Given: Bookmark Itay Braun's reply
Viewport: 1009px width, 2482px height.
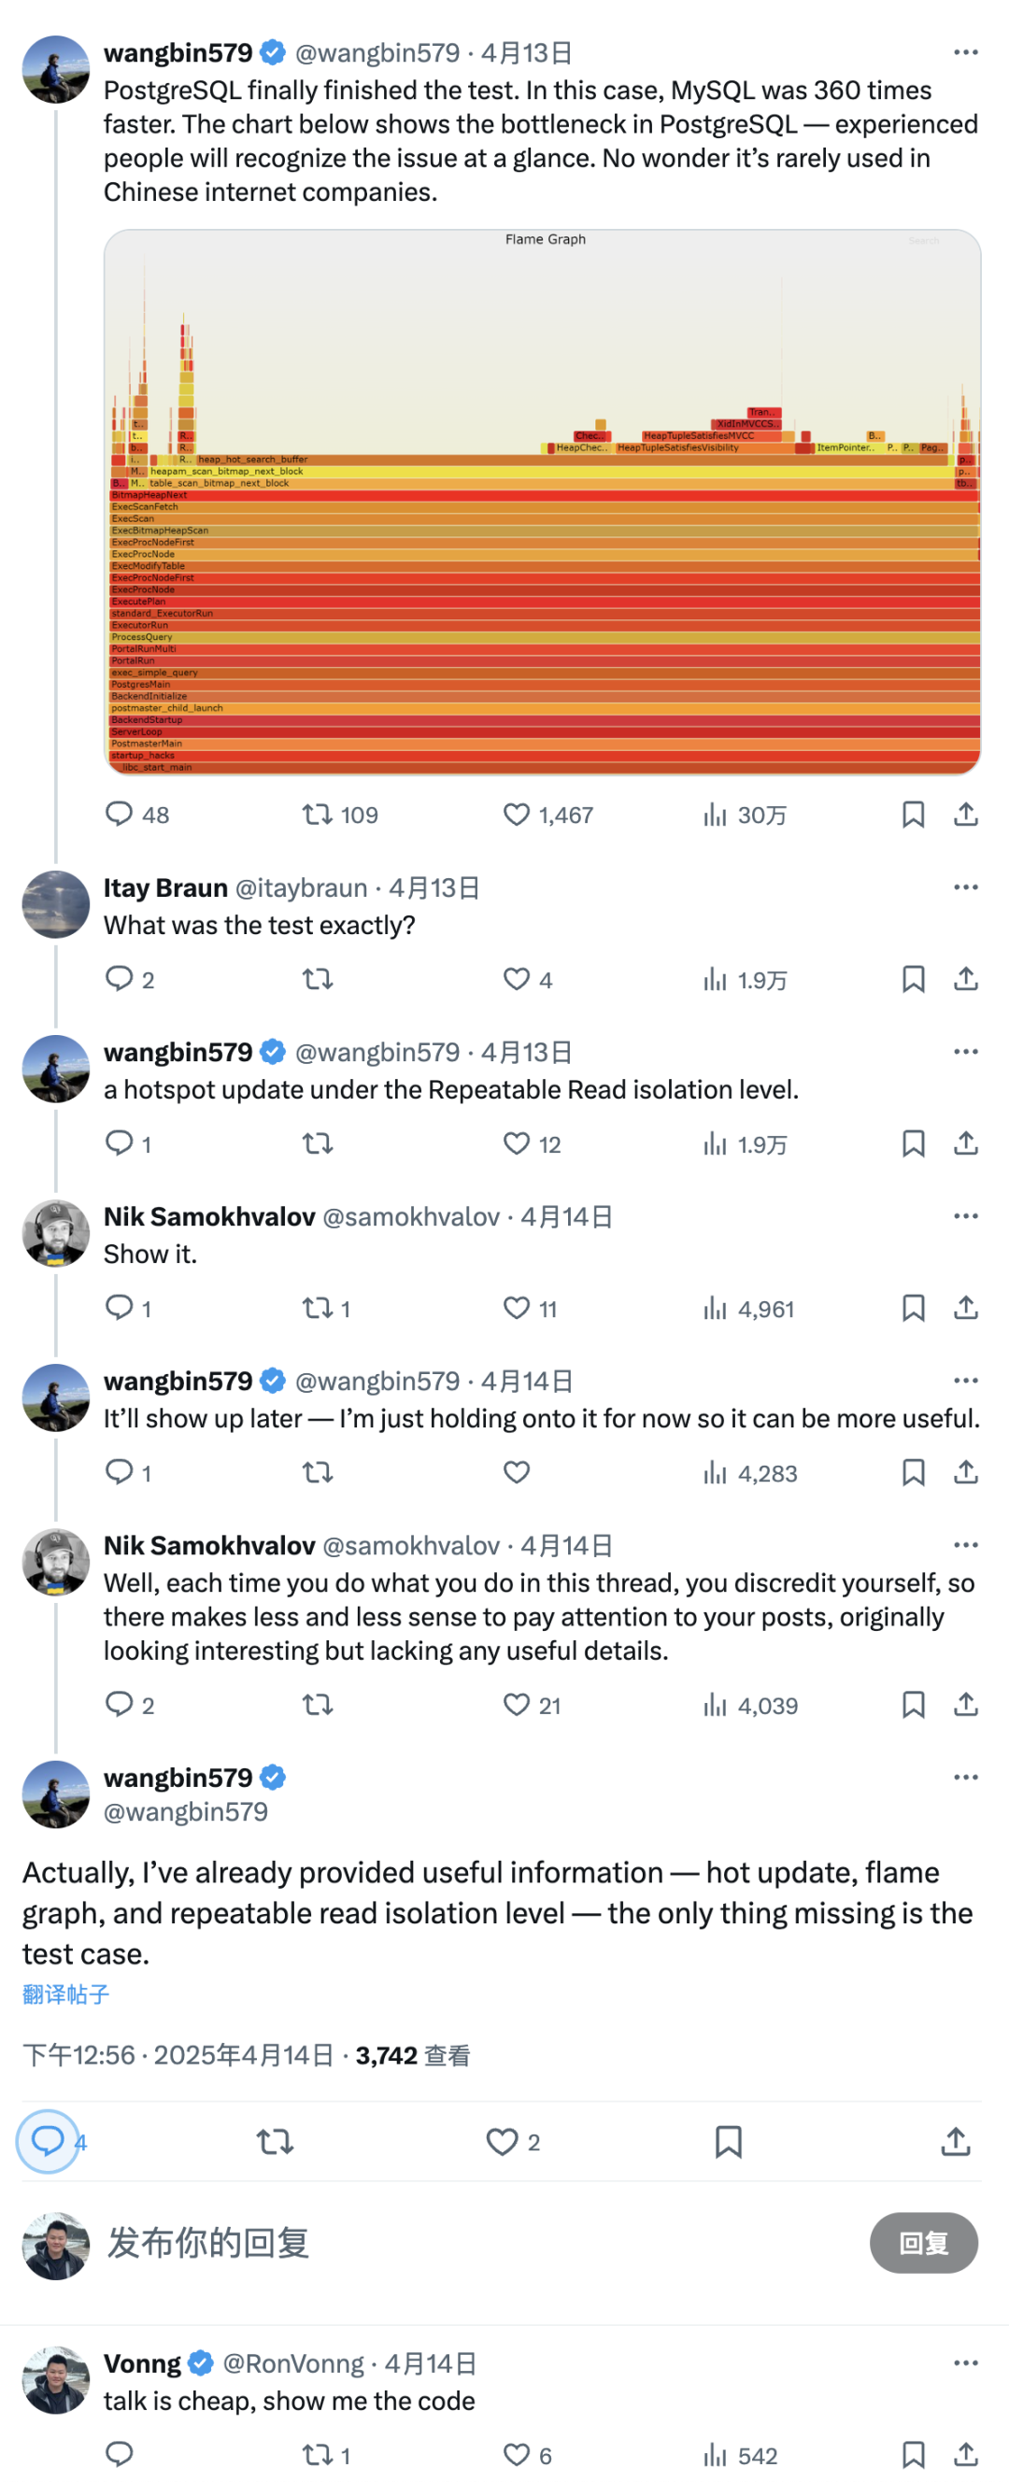Looking at the screenshot, I should [913, 980].
